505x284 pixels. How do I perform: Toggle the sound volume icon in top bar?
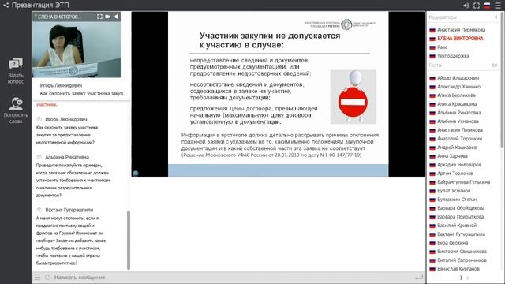466,6
